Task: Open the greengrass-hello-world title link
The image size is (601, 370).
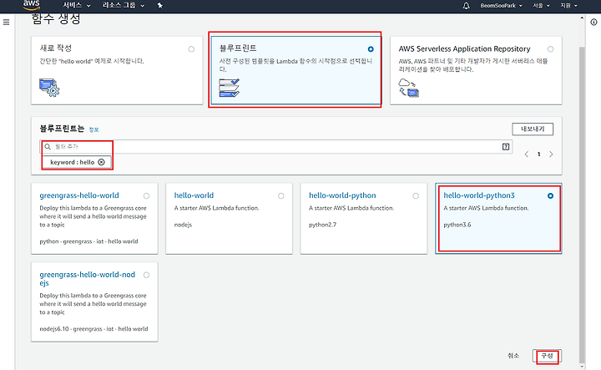Action: [79, 195]
